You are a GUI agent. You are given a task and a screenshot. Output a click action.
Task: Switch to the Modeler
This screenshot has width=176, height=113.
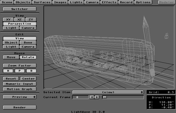[167, 2]
